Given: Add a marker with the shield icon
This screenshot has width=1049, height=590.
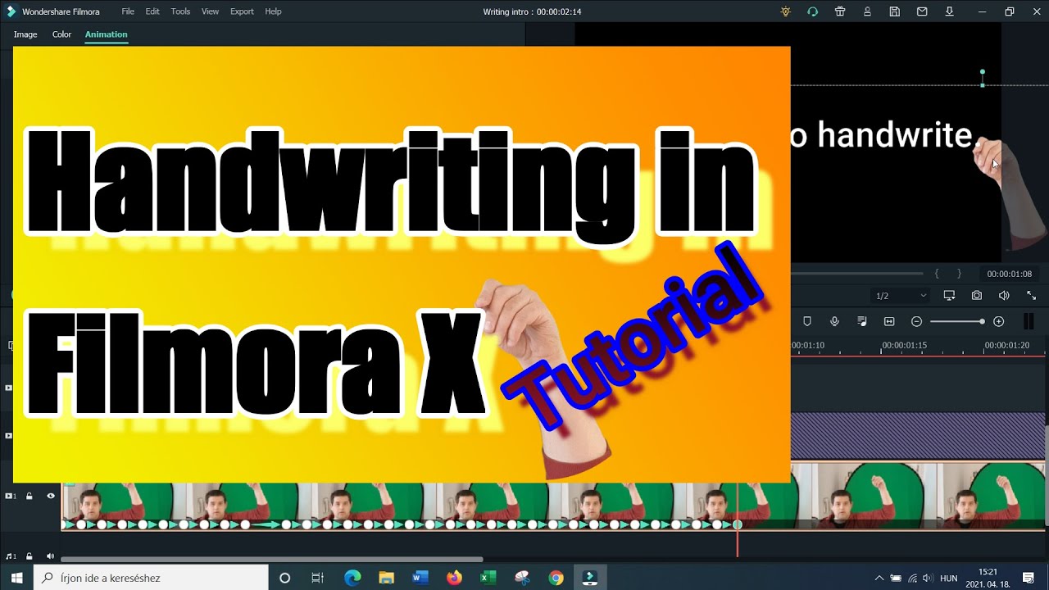Looking at the screenshot, I should click(x=807, y=322).
